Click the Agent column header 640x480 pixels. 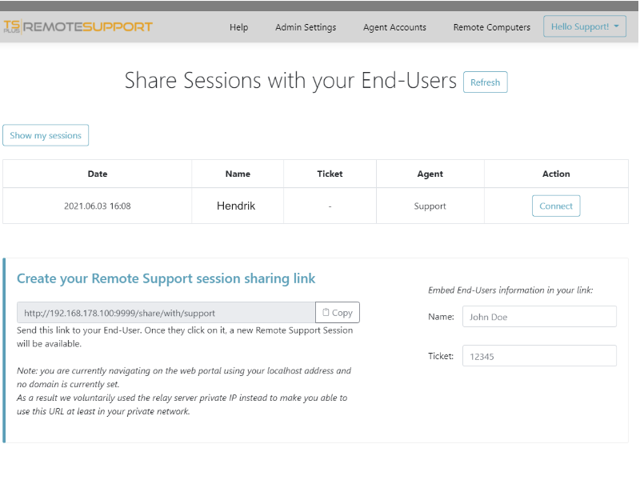(430, 174)
